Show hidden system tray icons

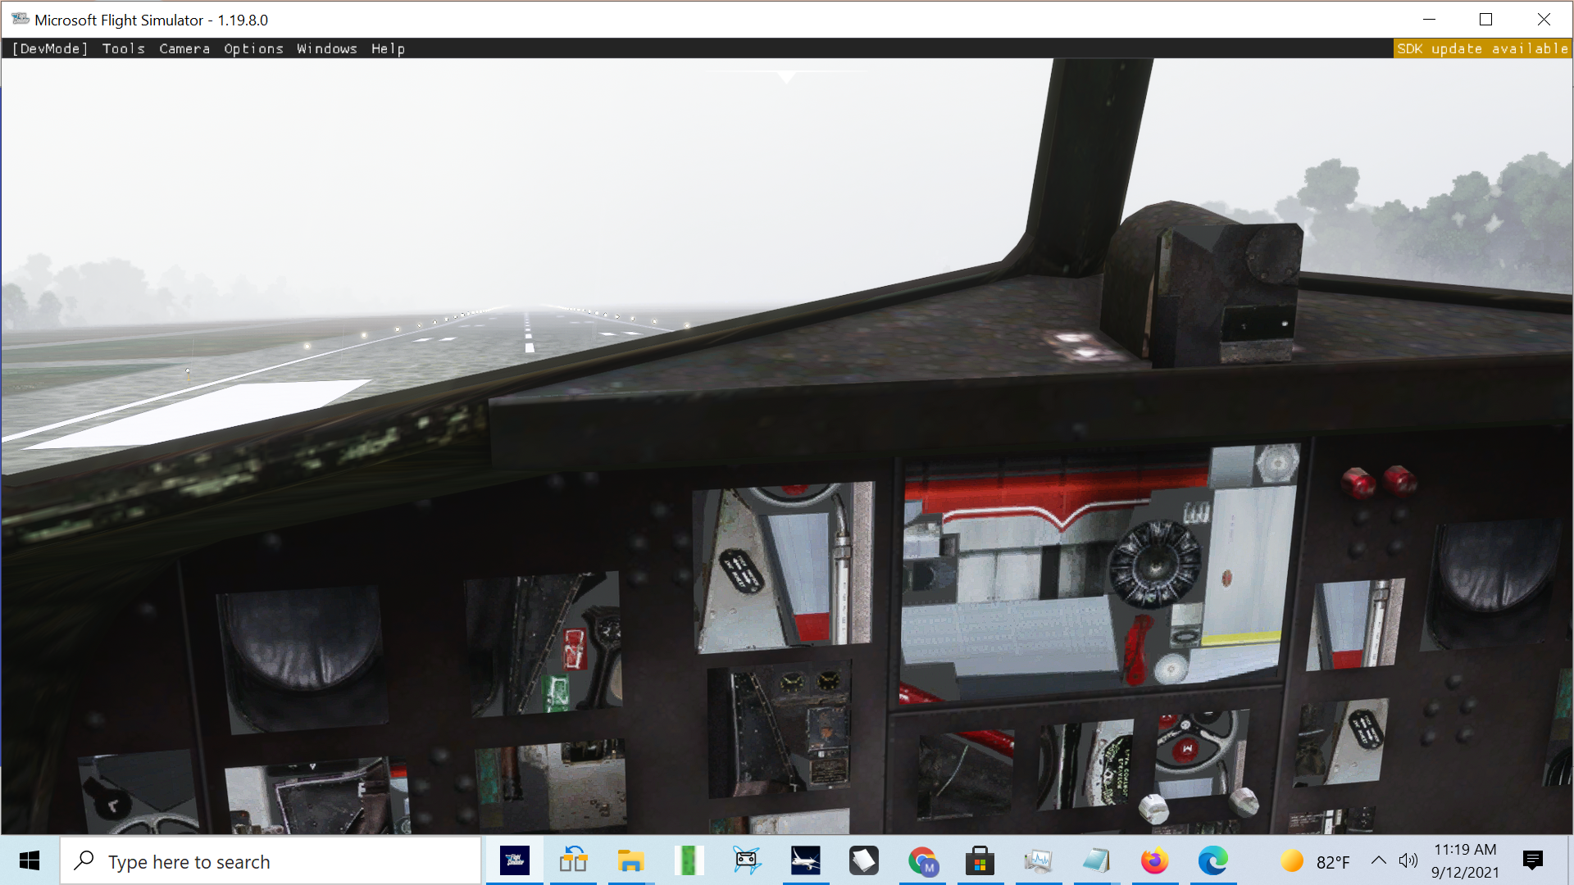click(1379, 860)
